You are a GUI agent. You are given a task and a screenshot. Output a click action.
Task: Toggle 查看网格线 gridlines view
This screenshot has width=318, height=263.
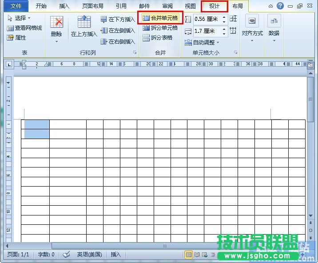pyautogui.click(x=24, y=28)
